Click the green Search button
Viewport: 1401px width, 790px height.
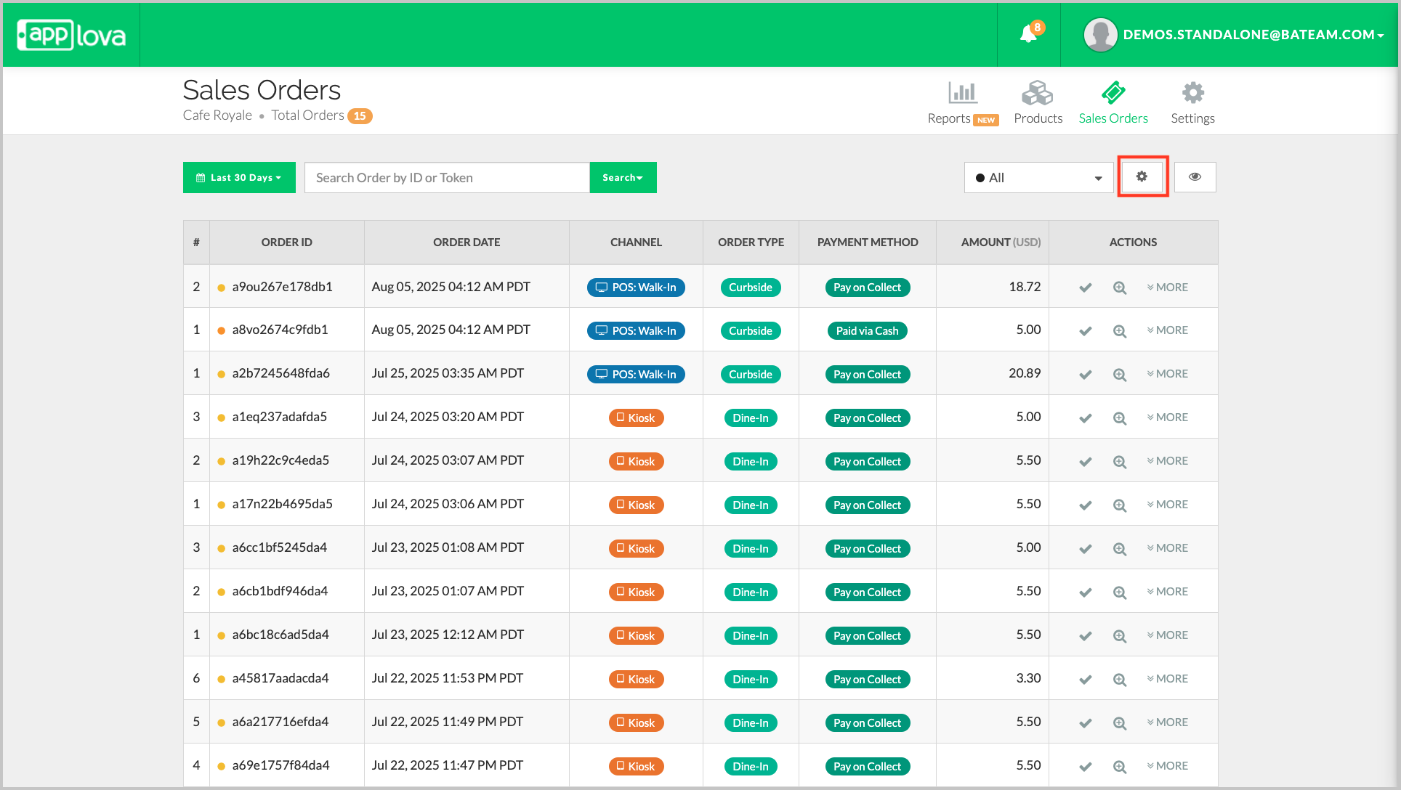[x=623, y=177]
